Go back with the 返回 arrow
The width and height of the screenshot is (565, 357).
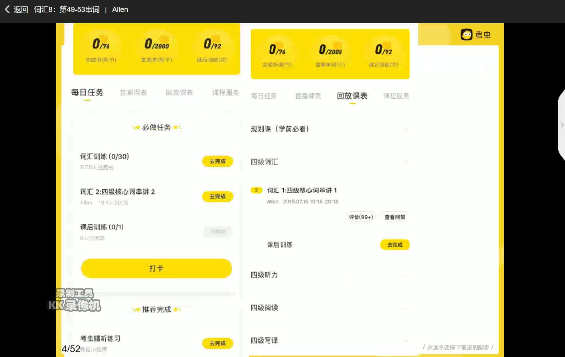click(x=16, y=10)
